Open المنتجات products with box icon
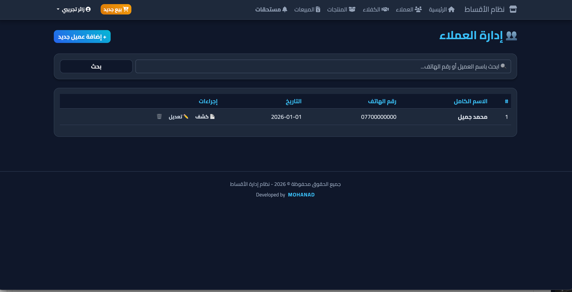The image size is (572, 292). tap(341, 9)
